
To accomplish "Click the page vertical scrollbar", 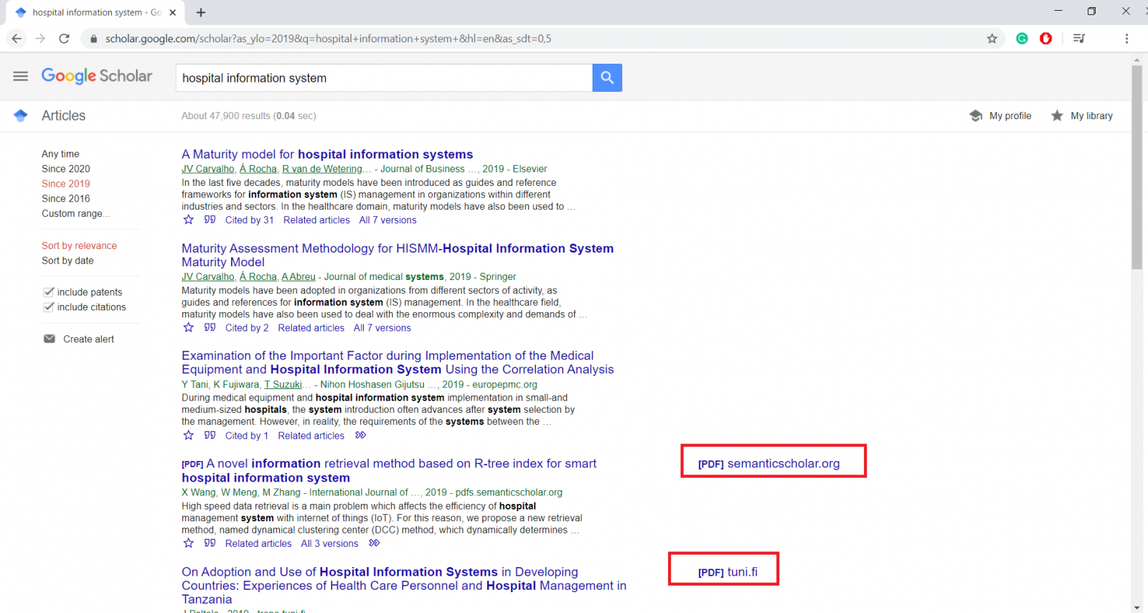I will 1137,167.
